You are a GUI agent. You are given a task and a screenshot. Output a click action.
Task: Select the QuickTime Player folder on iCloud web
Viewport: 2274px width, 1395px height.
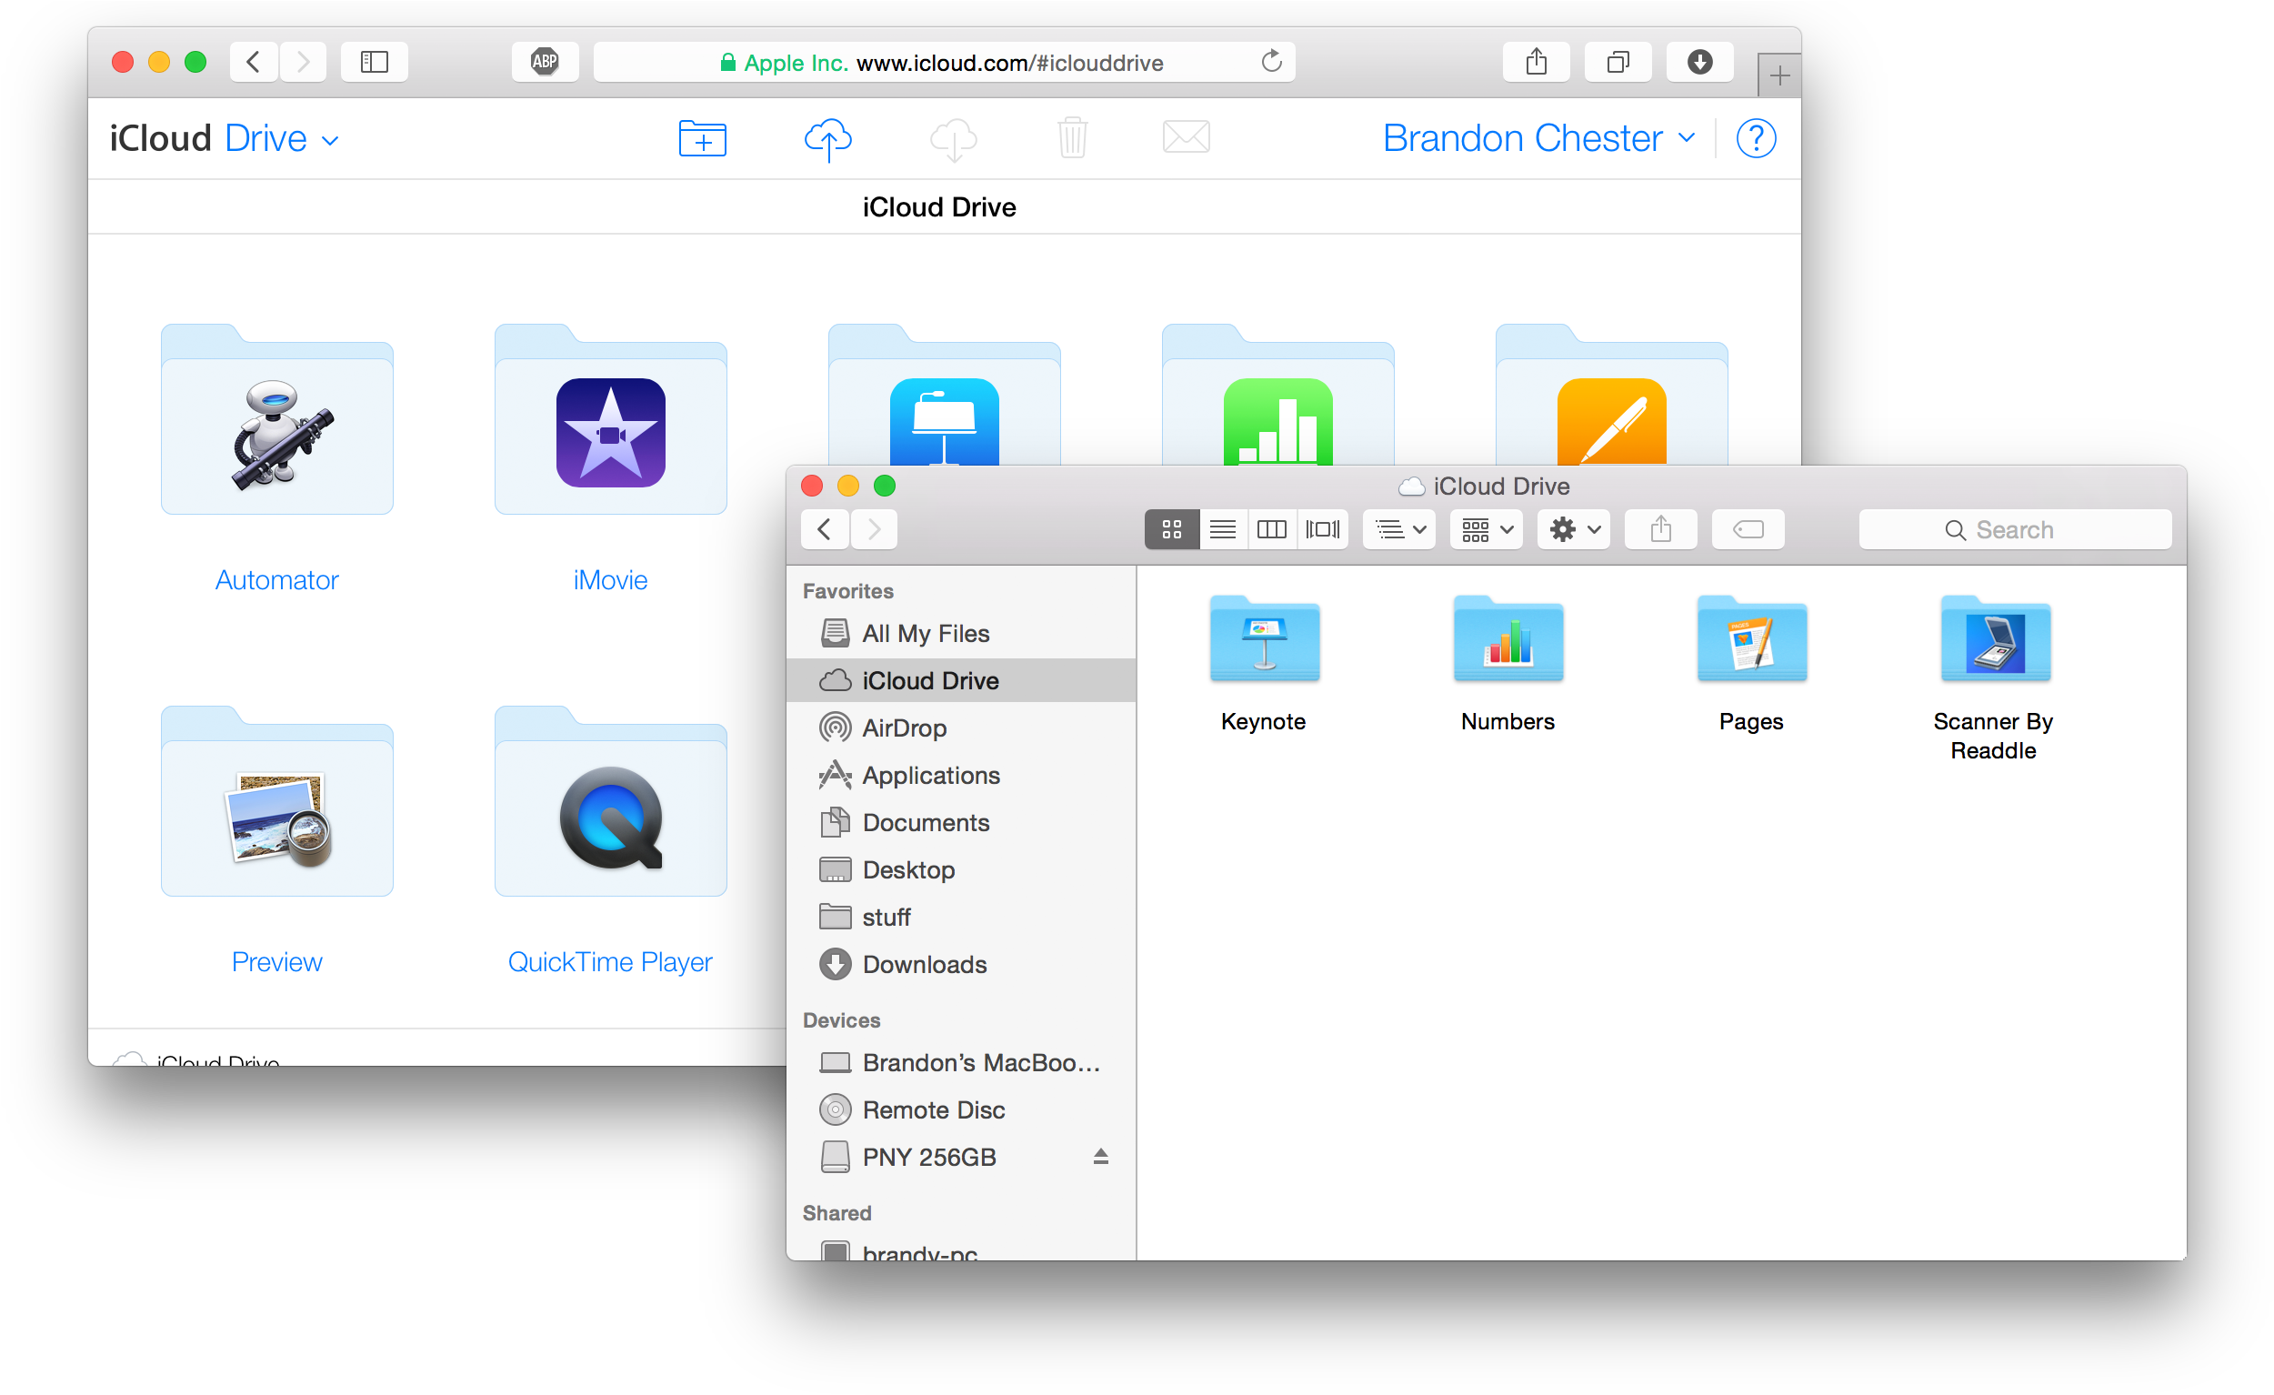tap(610, 801)
